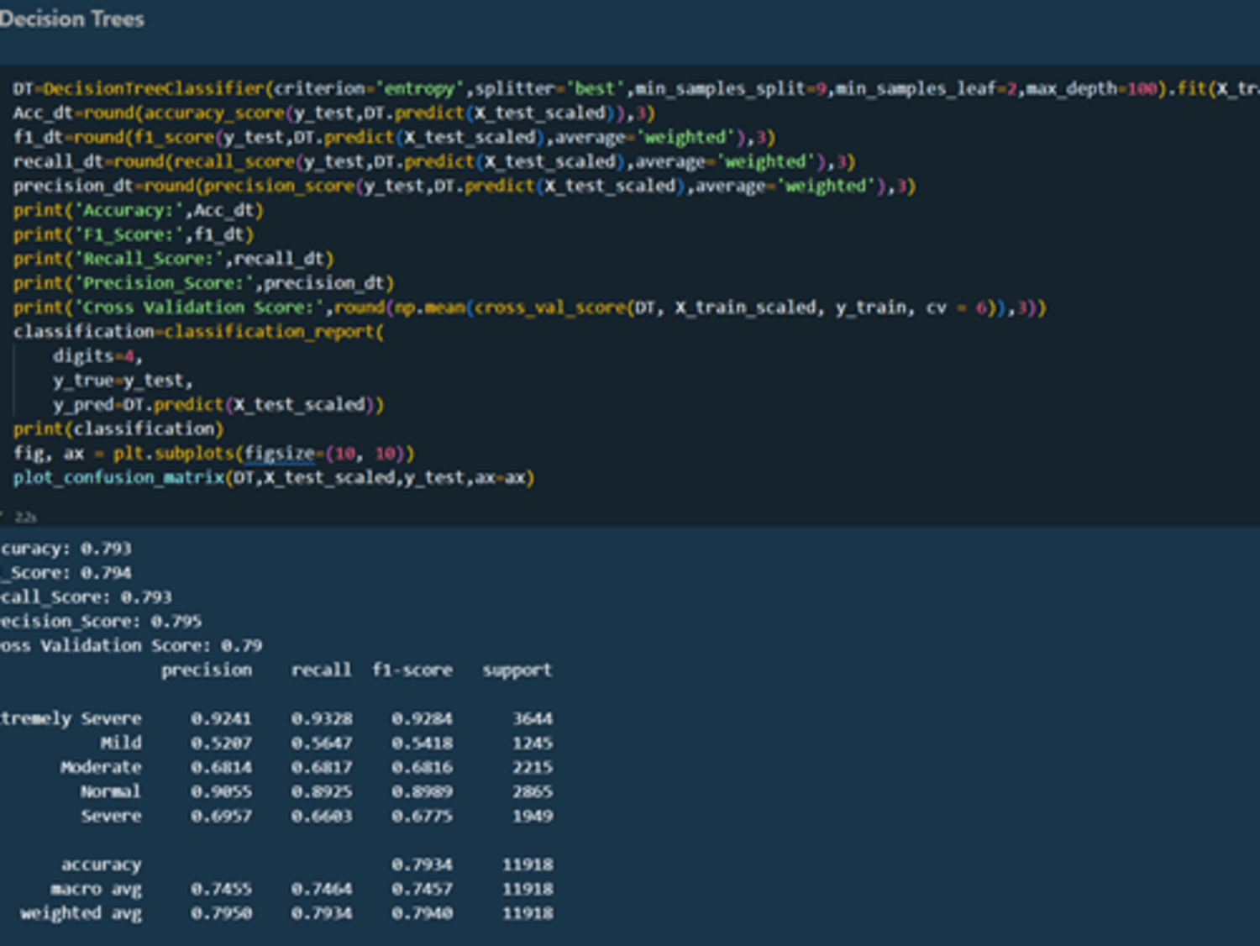Click the 'Normal' row label

[x=111, y=792]
